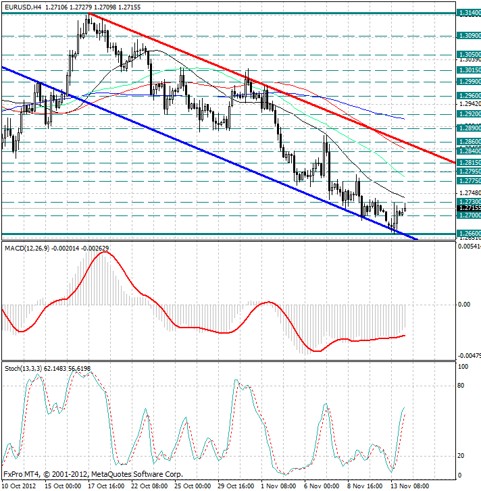Select the 1.2860 price level label
The height and width of the screenshot is (491, 481).
(x=469, y=142)
